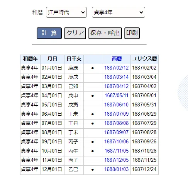
Task: Open the 1687/05/11 date link
Action: (116, 96)
